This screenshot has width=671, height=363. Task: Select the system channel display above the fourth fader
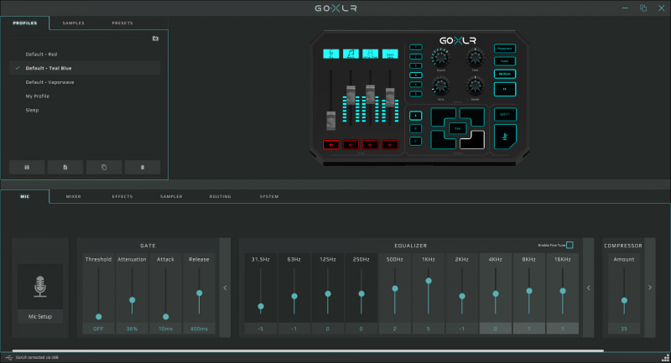(x=390, y=54)
